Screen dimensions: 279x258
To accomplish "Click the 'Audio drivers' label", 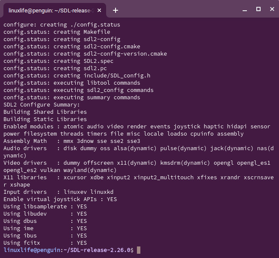I will (x=25, y=148).
